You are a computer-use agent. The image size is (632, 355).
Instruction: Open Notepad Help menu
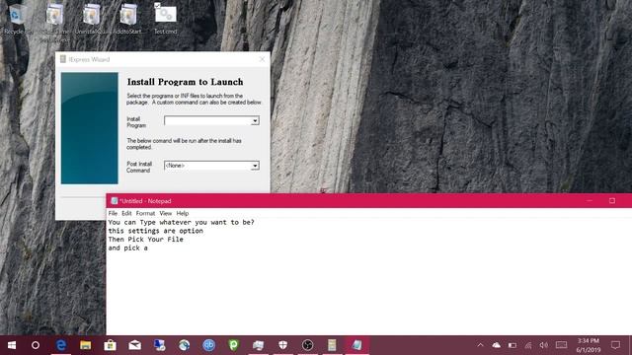pos(182,213)
